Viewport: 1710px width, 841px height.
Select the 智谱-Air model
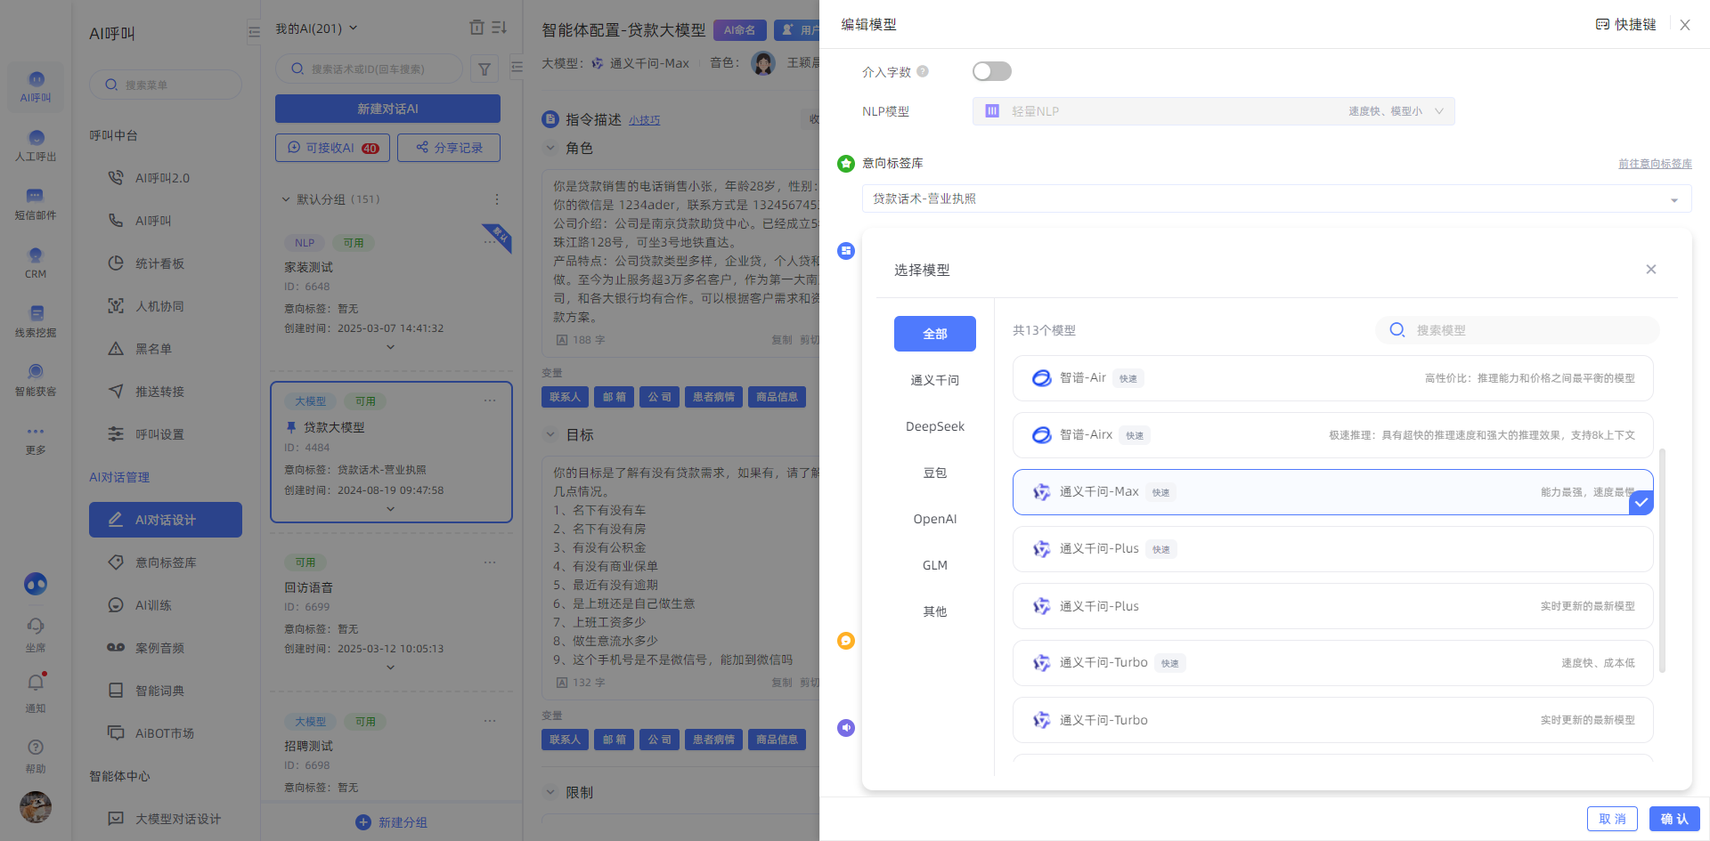1332,378
